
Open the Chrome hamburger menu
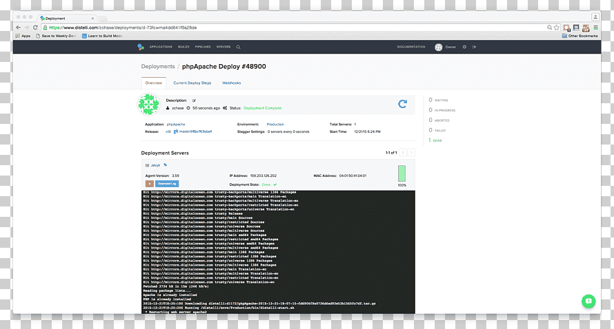click(595, 28)
